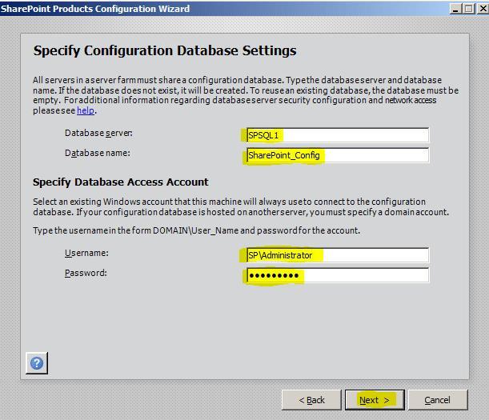489x420 pixels.
Task: Click the blue question mark help icon
Action: pos(37,363)
